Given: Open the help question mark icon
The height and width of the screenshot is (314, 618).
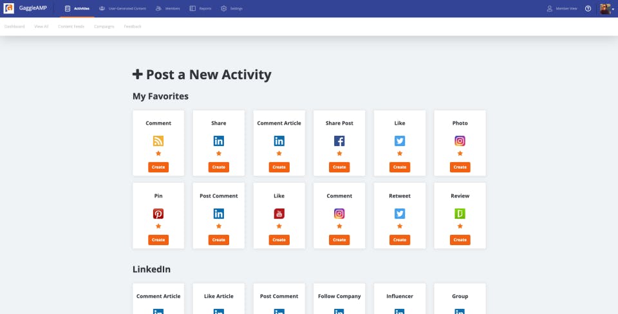Looking at the screenshot, I should point(588,8).
